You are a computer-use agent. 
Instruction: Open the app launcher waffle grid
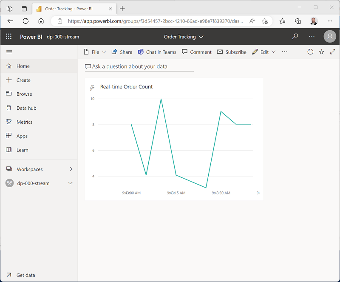[8, 36]
